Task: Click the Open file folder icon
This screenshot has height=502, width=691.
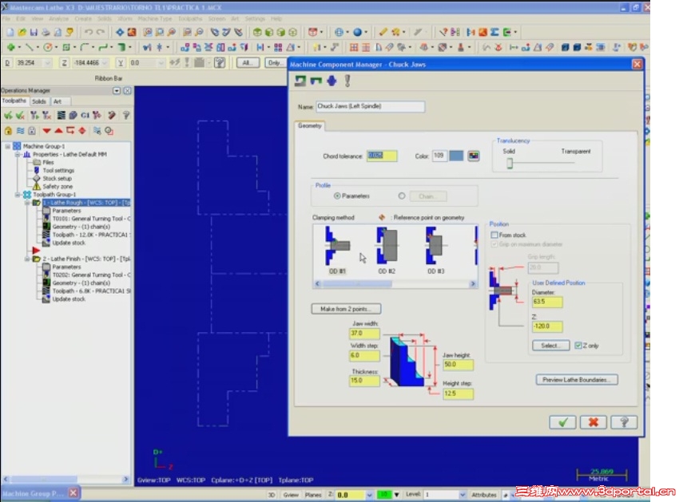Action: point(22,32)
